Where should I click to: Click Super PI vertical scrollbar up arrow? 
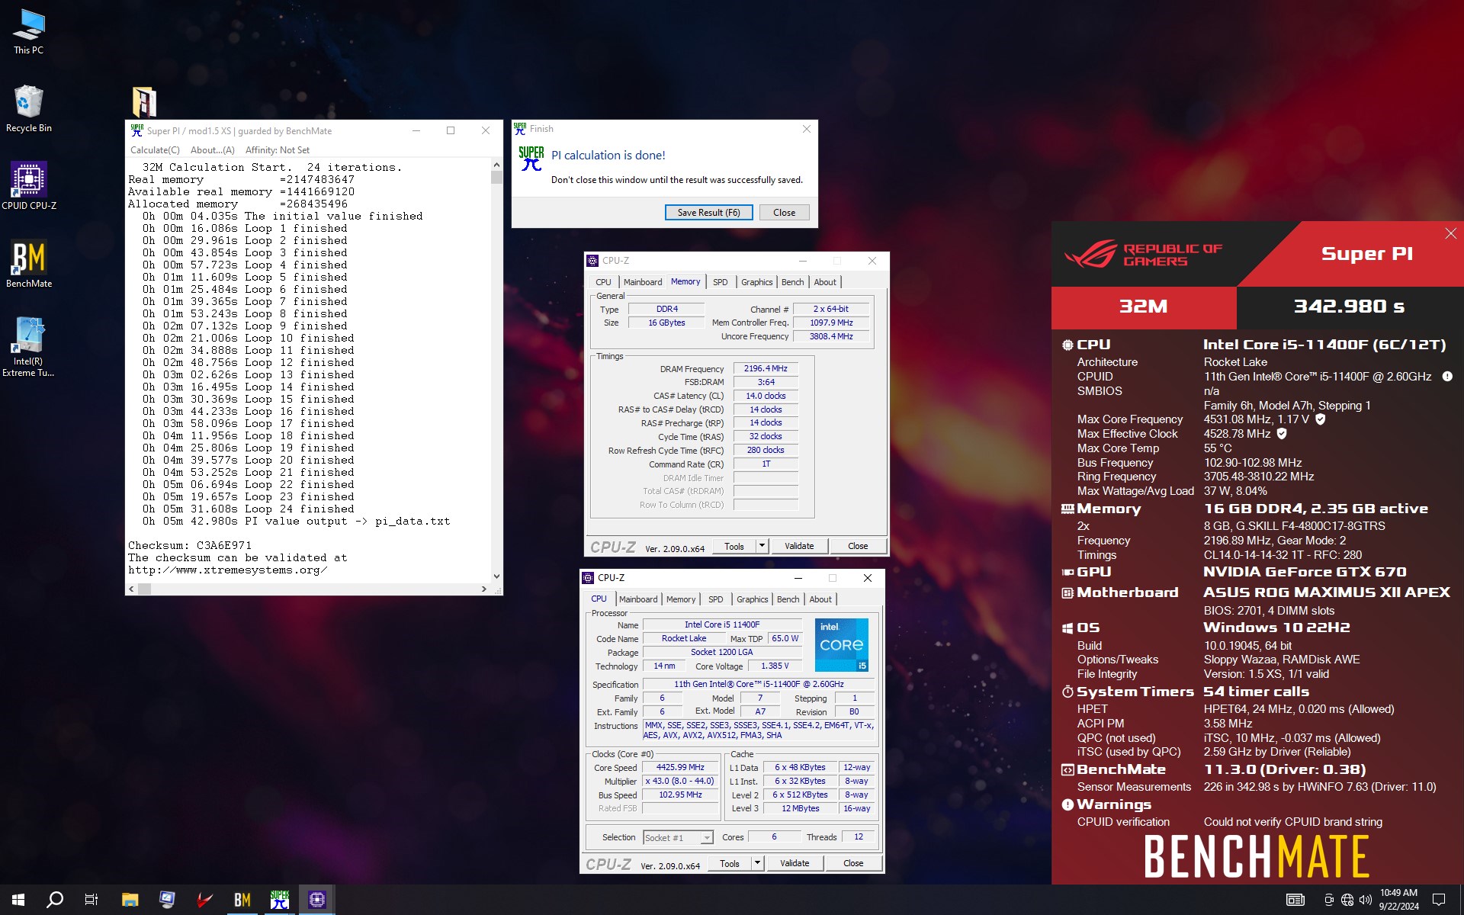click(x=496, y=165)
